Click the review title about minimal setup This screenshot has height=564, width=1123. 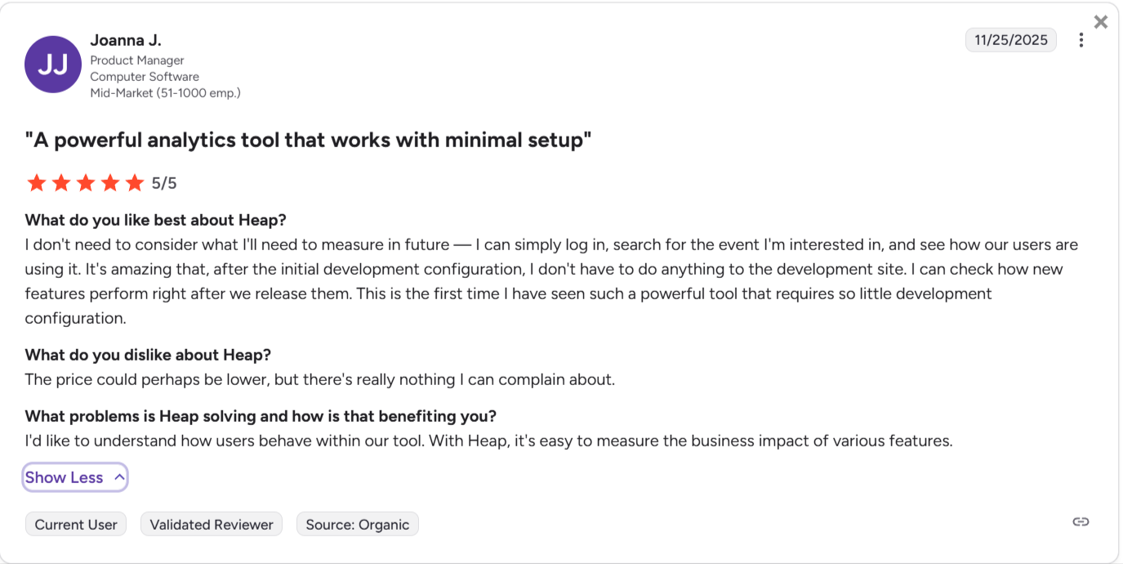click(308, 140)
